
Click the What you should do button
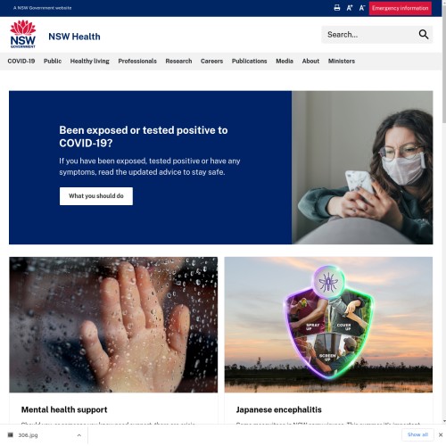click(96, 196)
